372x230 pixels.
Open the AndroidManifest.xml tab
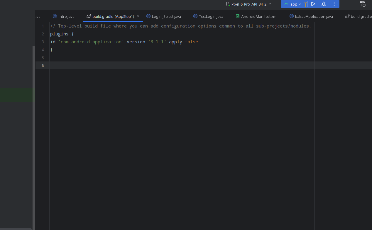(256, 16)
